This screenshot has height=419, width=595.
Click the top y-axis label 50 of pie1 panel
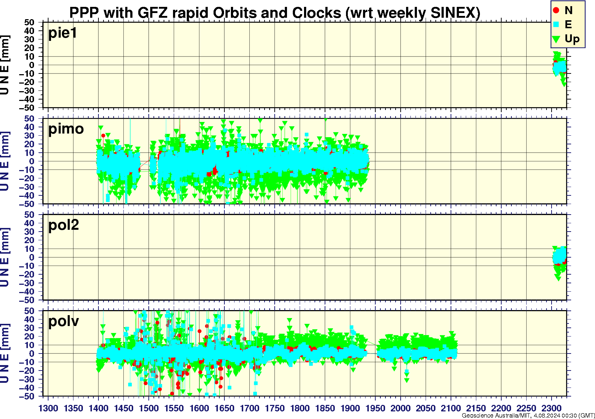29,22
